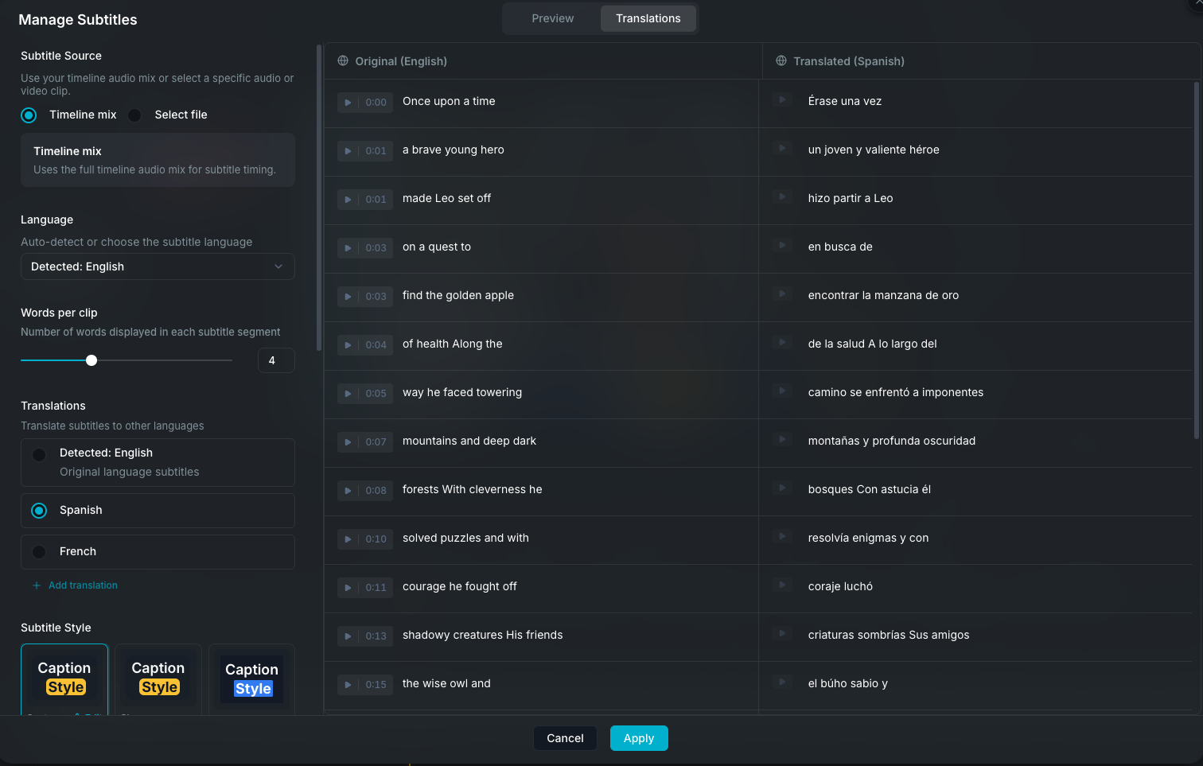Deselect the Spanish translation

pyautogui.click(x=38, y=510)
